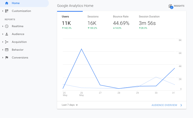Click the 31 date axis label

(173, 93)
